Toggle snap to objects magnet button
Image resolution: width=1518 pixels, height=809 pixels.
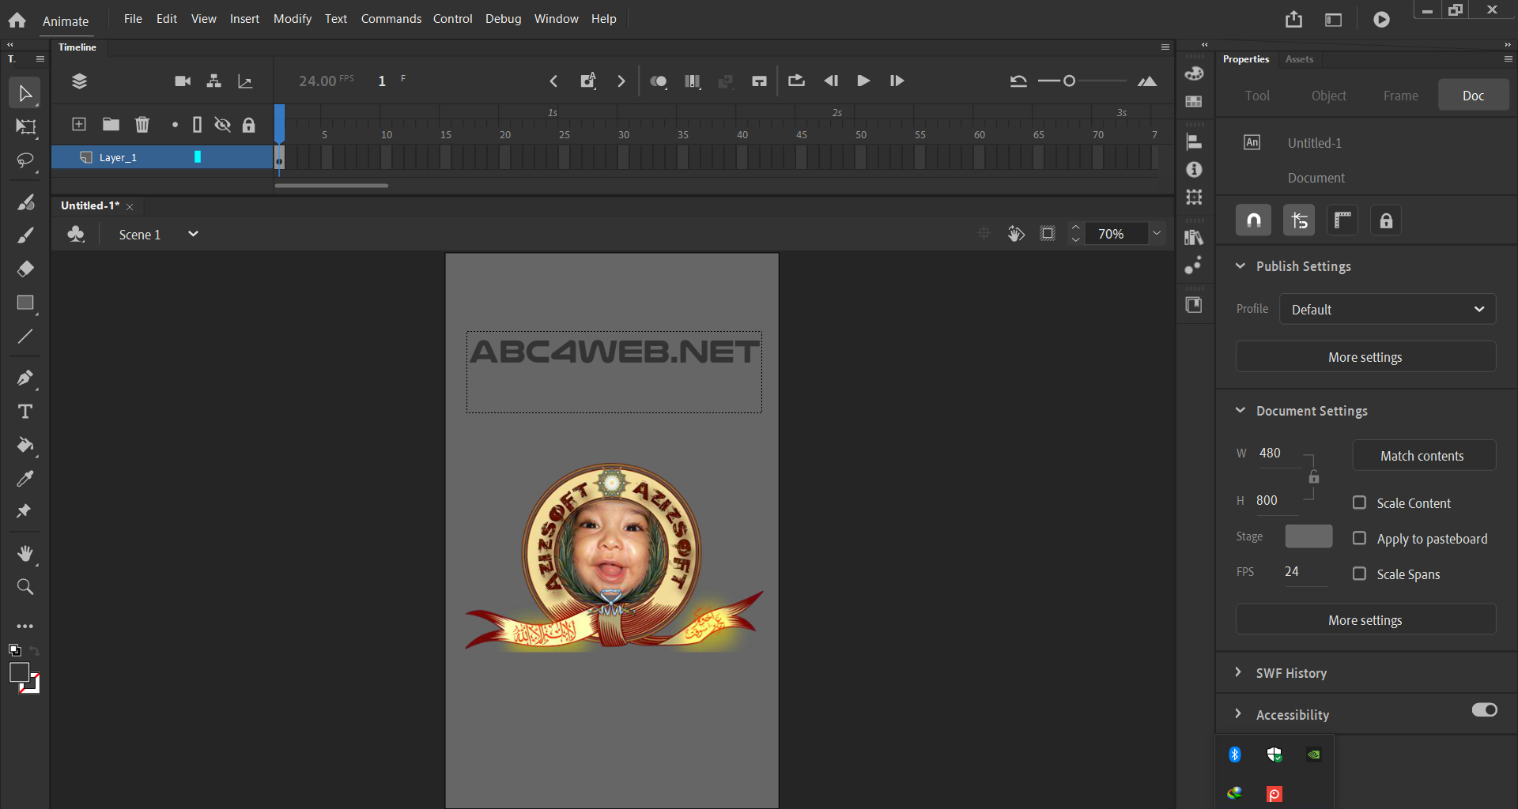point(1254,220)
